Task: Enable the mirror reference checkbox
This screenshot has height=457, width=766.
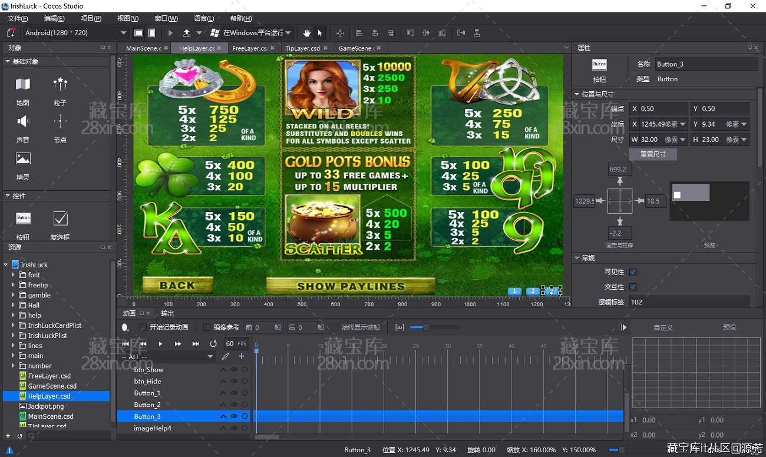Action: click(x=206, y=327)
